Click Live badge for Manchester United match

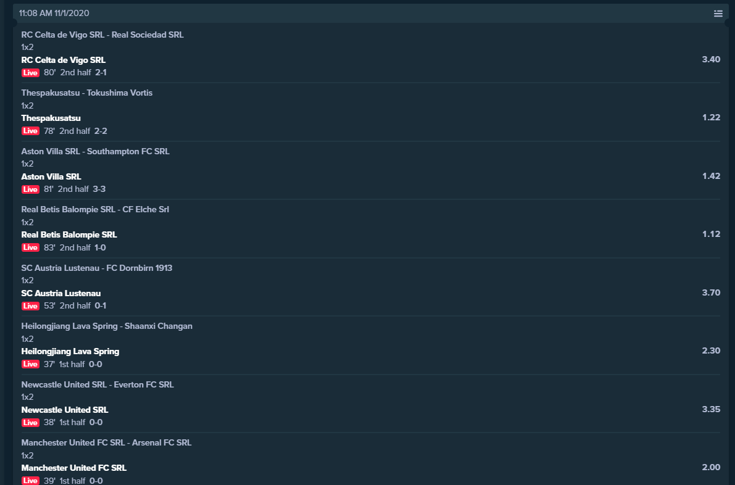(x=30, y=481)
